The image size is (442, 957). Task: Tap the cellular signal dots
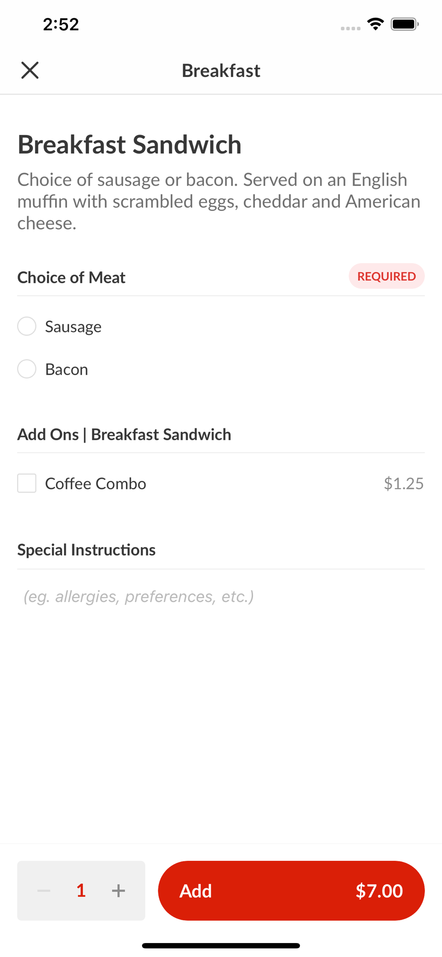click(350, 28)
